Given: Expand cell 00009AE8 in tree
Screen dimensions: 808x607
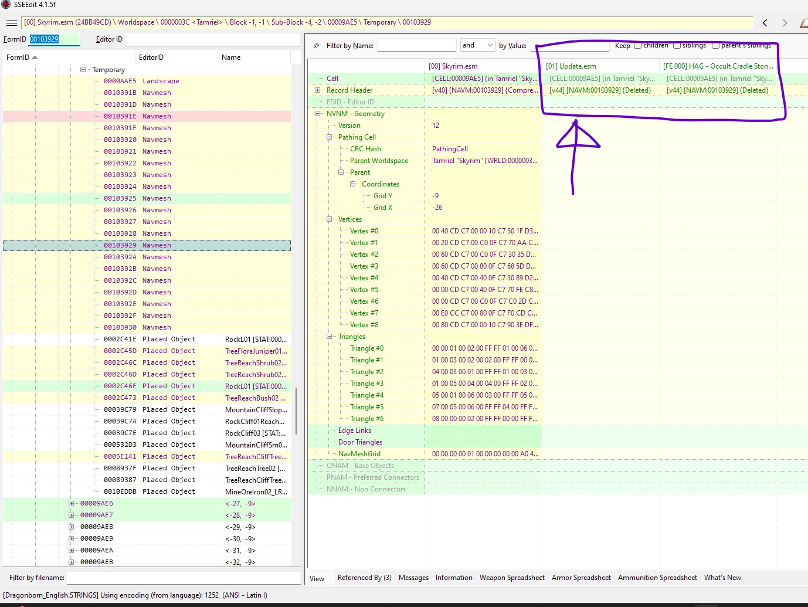Looking at the screenshot, I should point(72,527).
